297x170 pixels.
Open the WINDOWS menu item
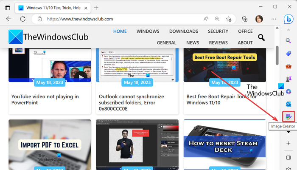pyautogui.click(x=148, y=31)
